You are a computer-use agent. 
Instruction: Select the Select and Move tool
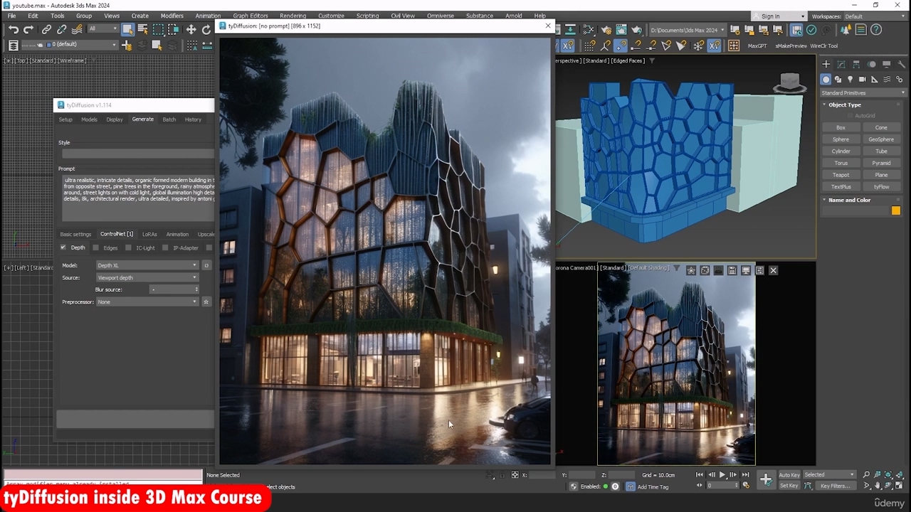pos(191,29)
